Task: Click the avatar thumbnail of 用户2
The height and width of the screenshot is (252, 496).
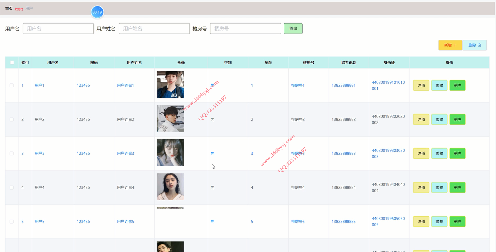Action: click(x=171, y=119)
